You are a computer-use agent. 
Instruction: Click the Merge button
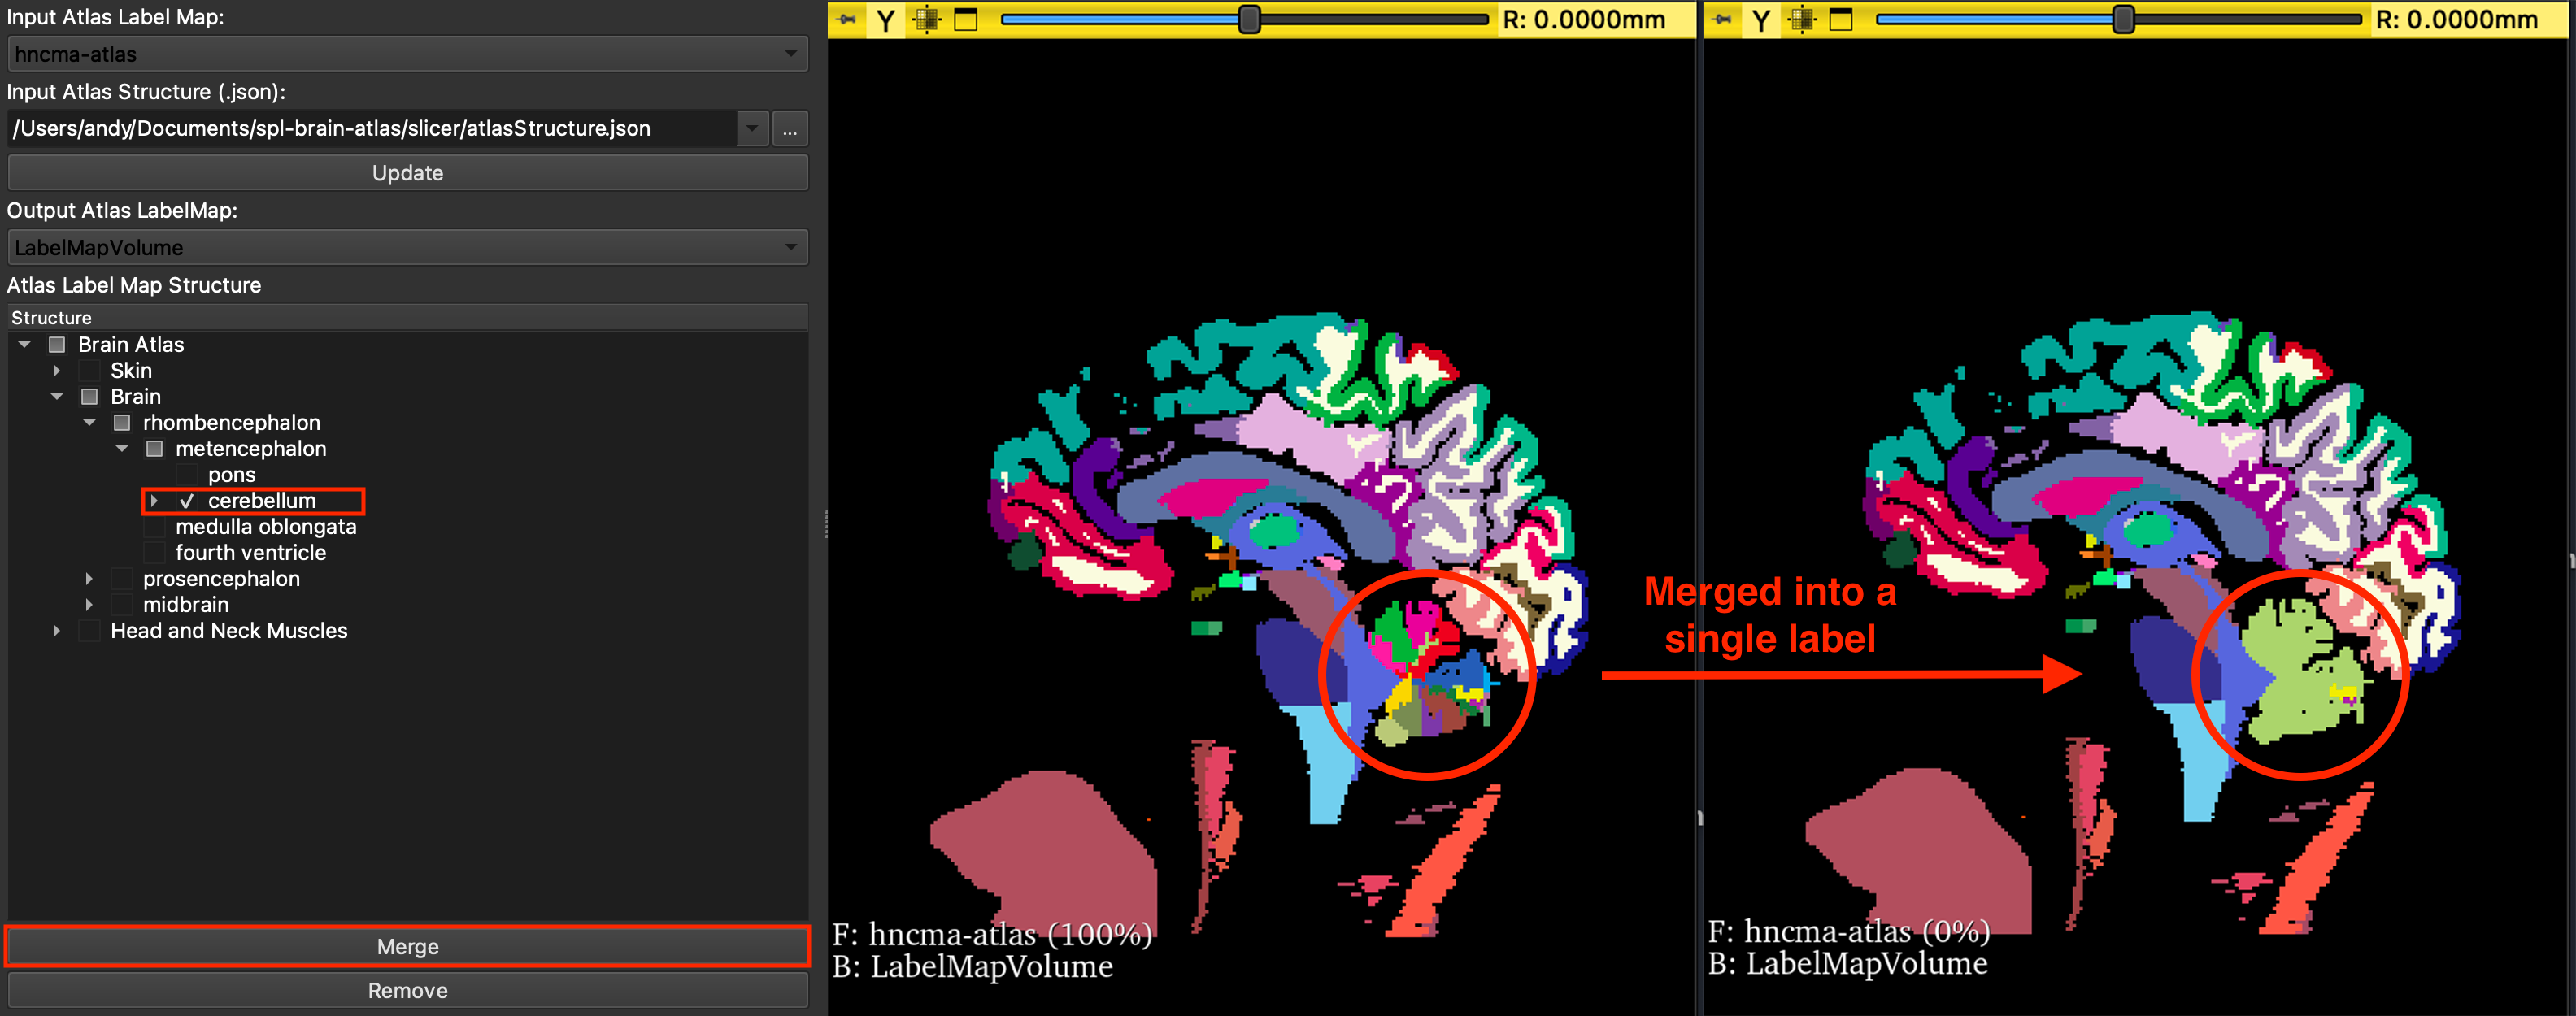click(x=407, y=946)
